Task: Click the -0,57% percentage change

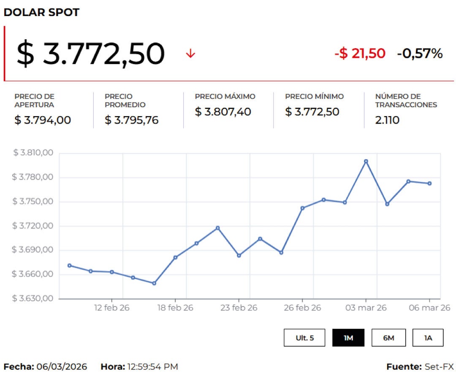Action: click(420, 54)
